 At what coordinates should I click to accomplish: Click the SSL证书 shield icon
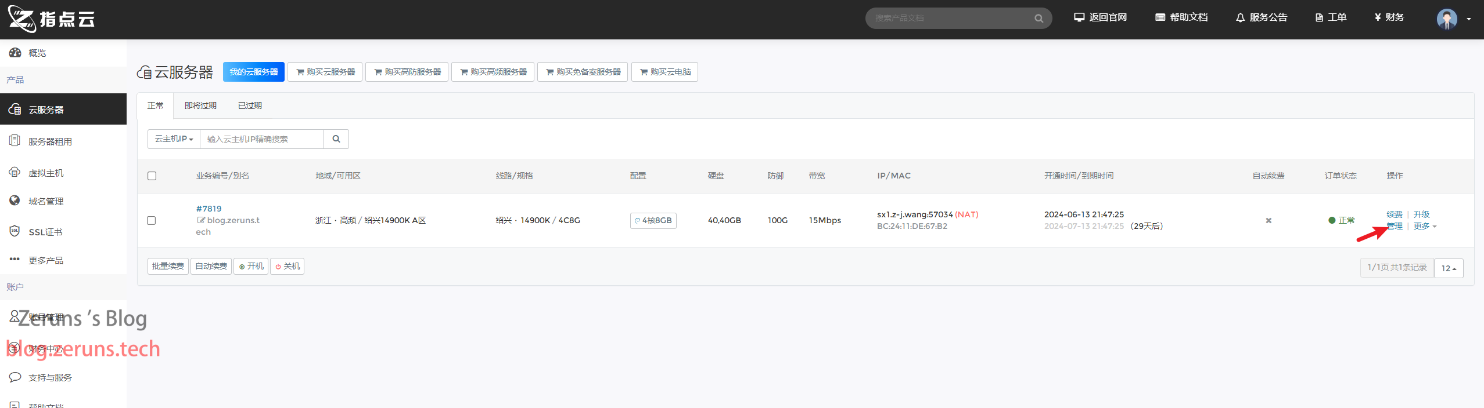click(x=15, y=231)
